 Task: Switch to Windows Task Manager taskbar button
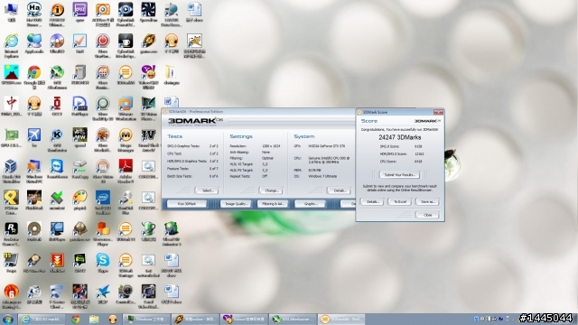point(146,319)
